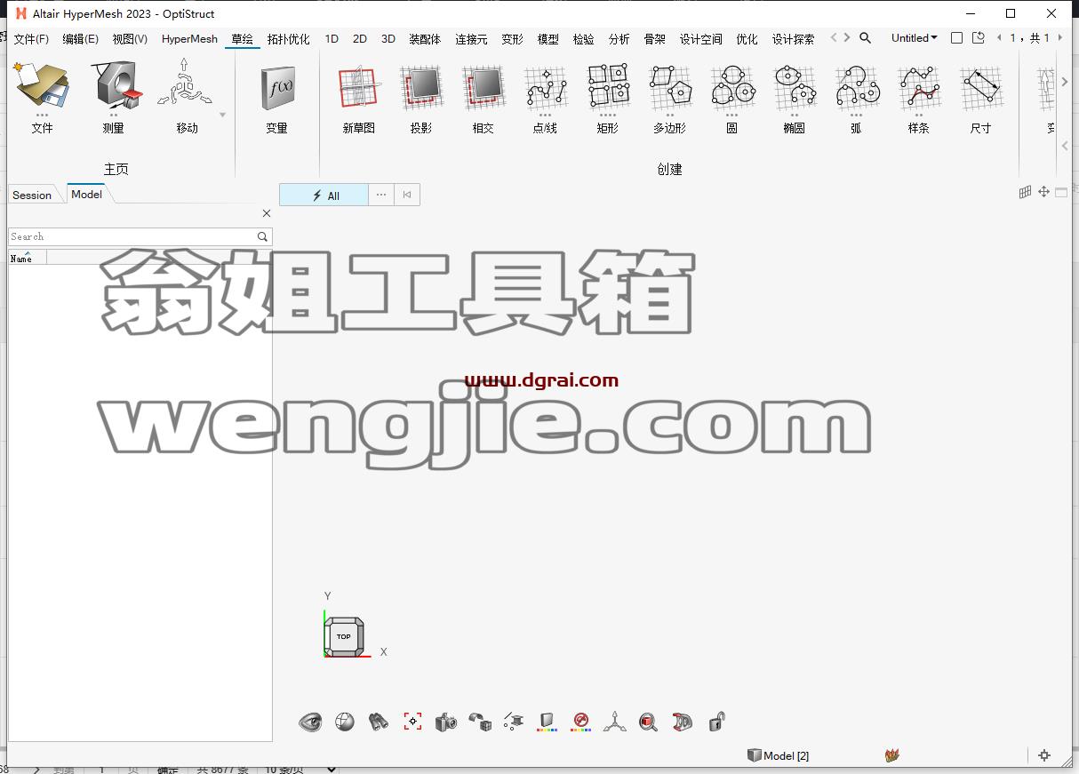1079x774 pixels.
Task: Select the Model browser tab
Action: coord(86,194)
